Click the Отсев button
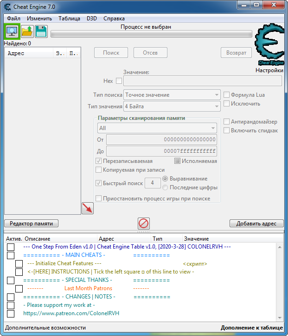288x336 pixels. click(x=150, y=53)
